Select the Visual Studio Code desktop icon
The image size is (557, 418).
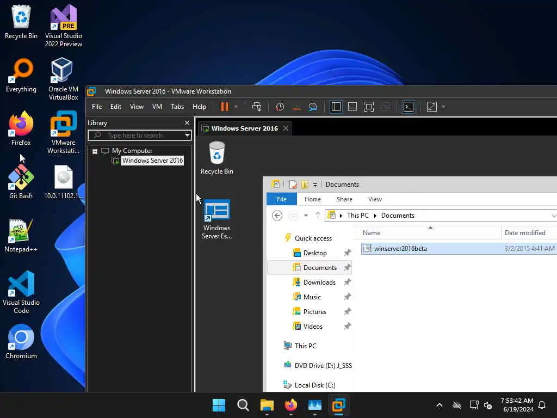[x=21, y=292]
